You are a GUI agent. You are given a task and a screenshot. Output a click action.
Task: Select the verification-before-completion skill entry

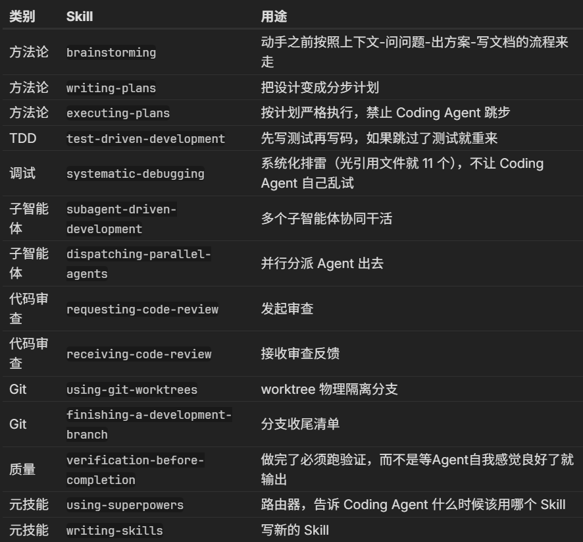coord(135,470)
